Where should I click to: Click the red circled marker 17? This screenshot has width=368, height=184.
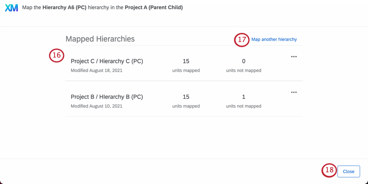pyautogui.click(x=242, y=39)
